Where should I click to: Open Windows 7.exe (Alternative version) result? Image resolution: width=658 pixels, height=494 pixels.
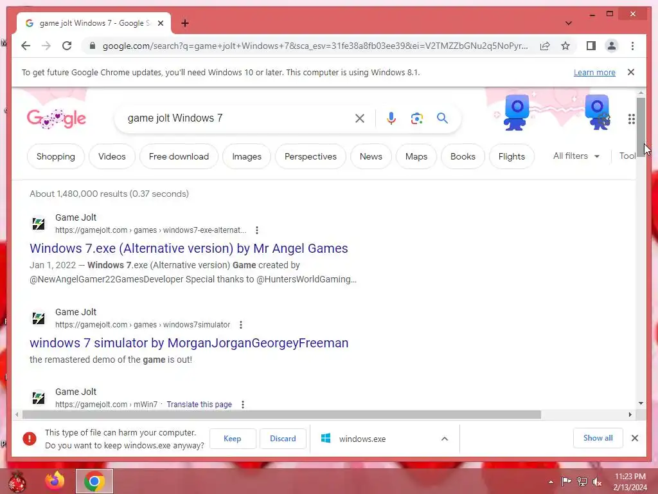(189, 248)
